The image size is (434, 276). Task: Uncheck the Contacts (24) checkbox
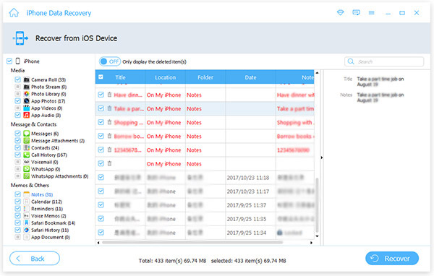click(x=17, y=147)
